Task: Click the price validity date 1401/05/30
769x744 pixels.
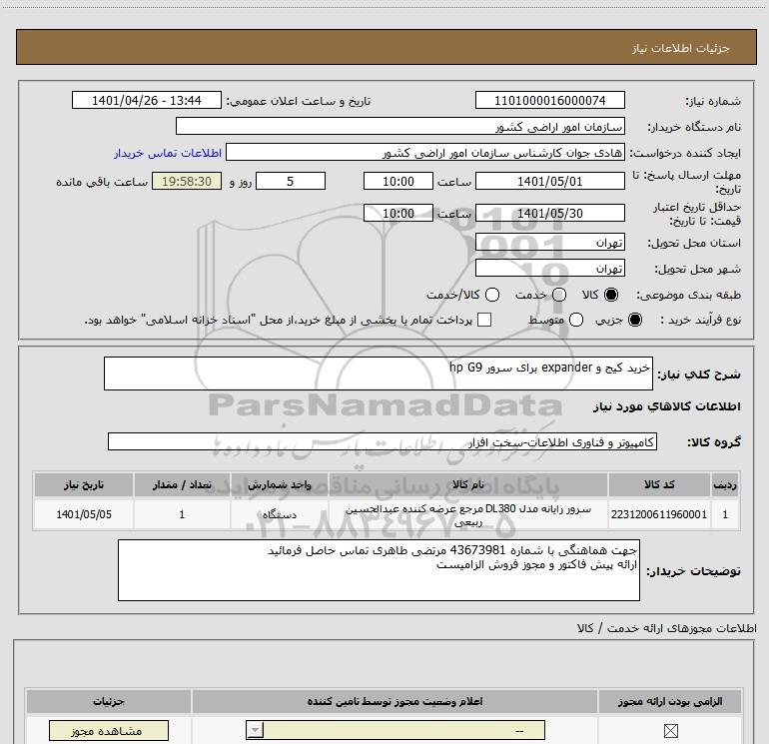Action: tap(549, 213)
